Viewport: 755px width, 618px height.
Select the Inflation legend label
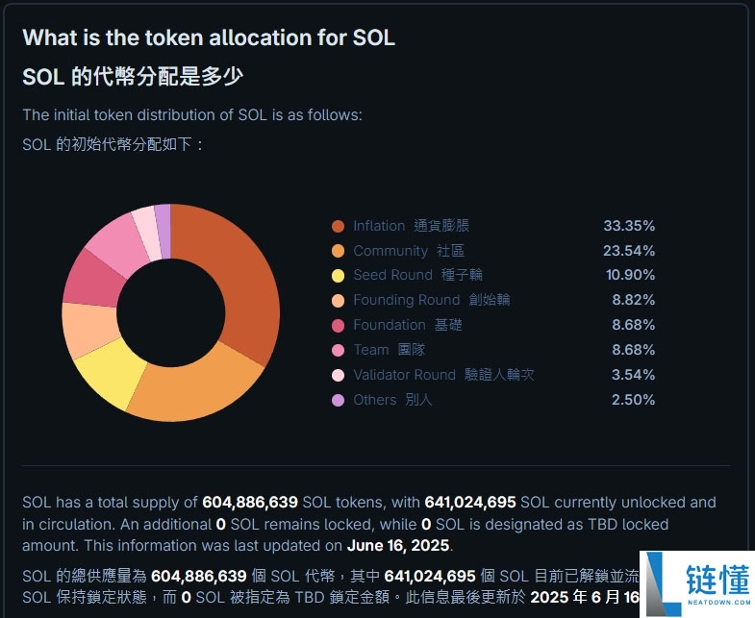pyautogui.click(x=412, y=226)
